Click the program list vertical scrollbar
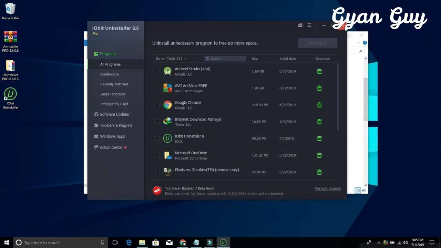441x248 pixels. click(x=338, y=97)
